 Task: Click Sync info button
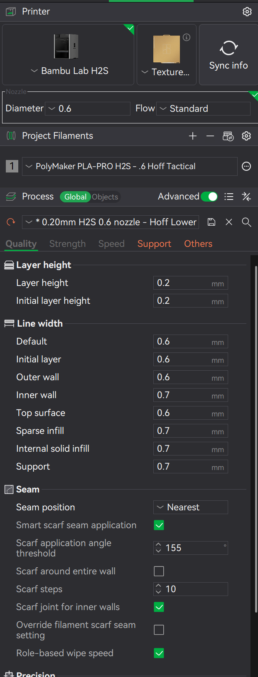click(229, 54)
